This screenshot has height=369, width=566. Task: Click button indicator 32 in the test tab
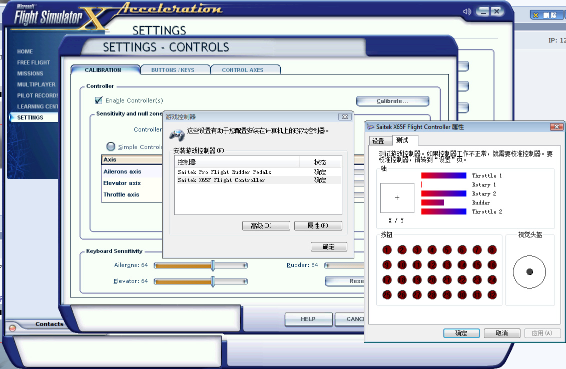pyautogui.click(x=492, y=295)
